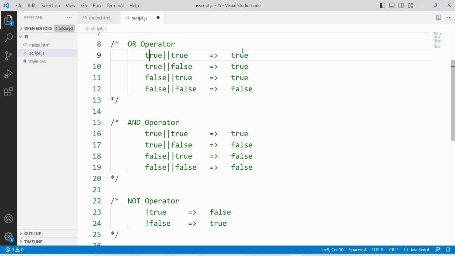Open the Selection menu
This screenshot has width=455, height=256.
(x=50, y=5)
